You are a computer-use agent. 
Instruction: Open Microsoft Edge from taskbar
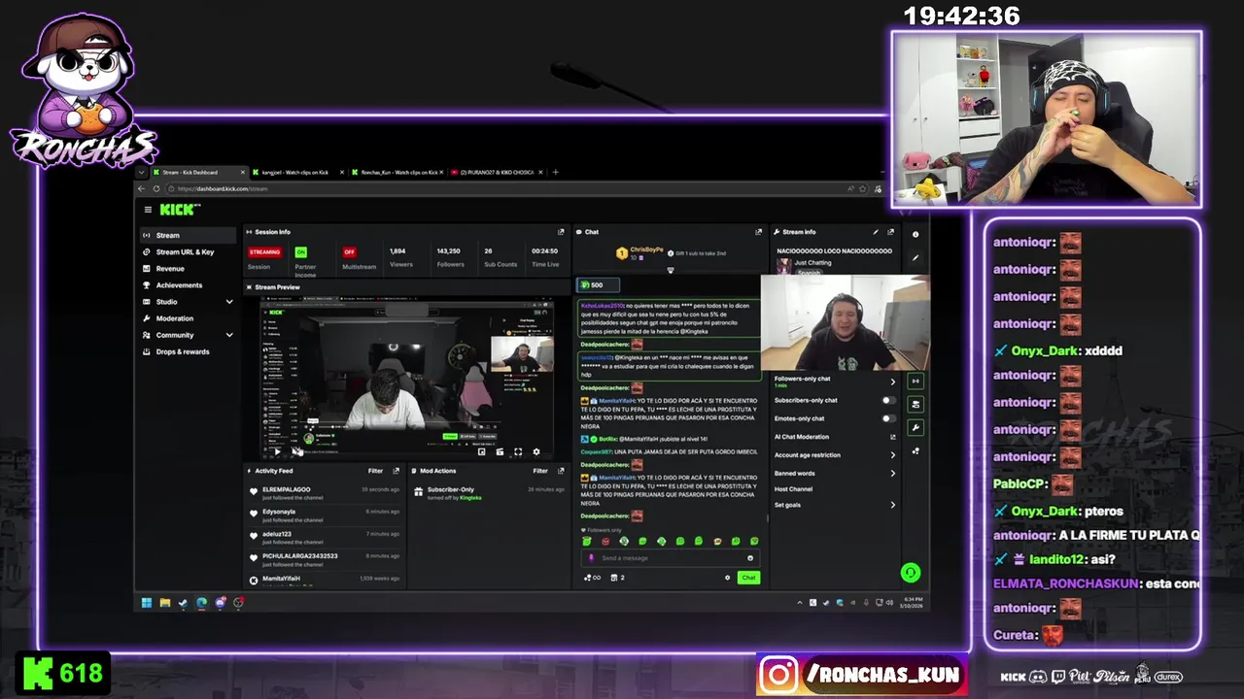click(201, 603)
